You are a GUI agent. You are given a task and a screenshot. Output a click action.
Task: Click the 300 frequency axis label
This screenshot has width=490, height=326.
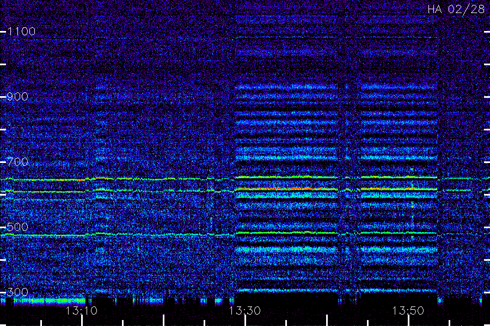[17, 292]
